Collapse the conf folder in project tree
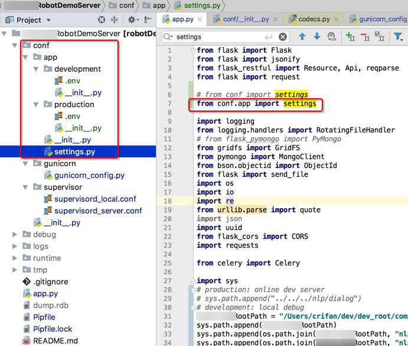The width and height of the screenshot is (408, 346). [x=15, y=46]
